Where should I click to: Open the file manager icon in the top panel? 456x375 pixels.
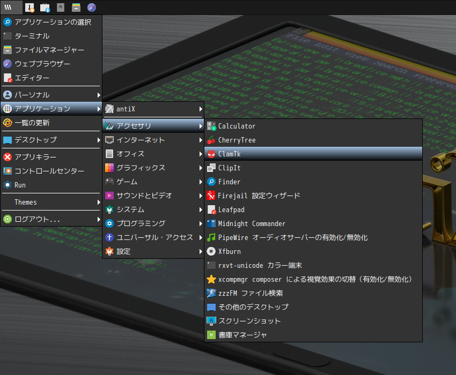click(76, 7)
